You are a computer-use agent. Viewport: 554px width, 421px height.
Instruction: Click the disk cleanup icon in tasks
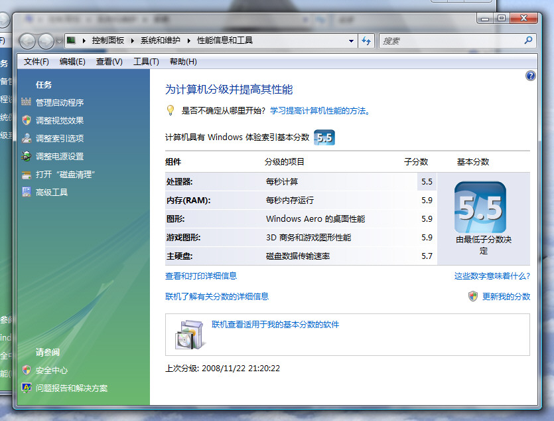click(27, 175)
